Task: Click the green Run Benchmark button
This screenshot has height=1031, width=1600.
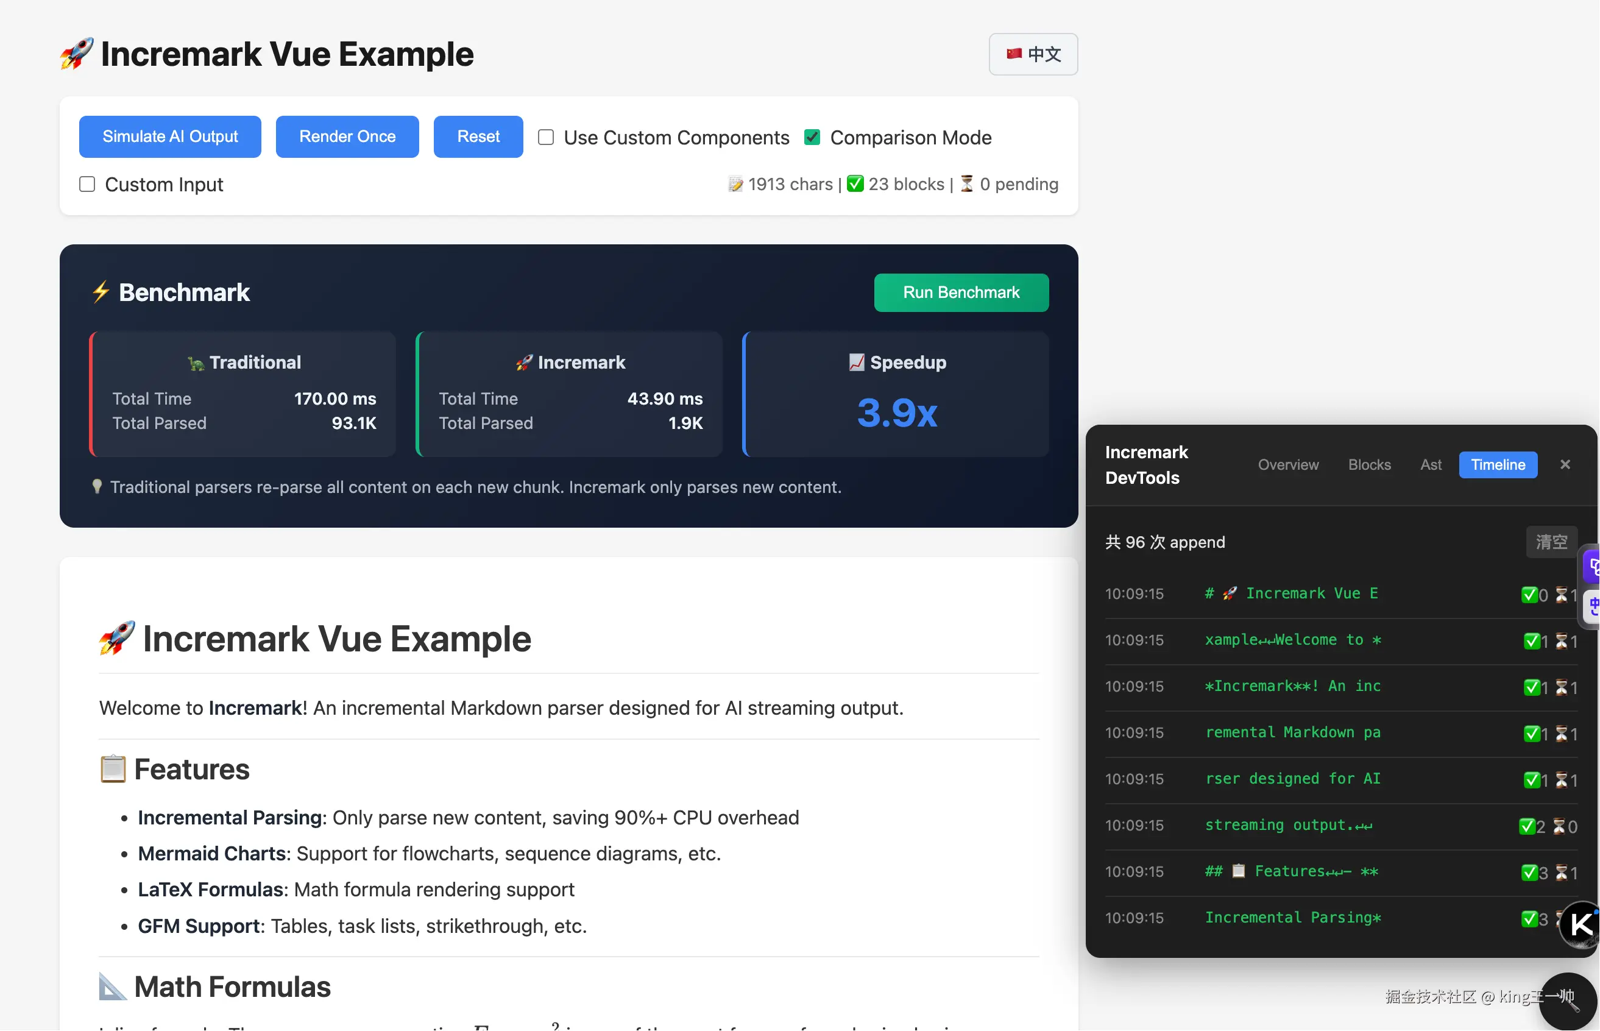Action: pyautogui.click(x=961, y=292)
